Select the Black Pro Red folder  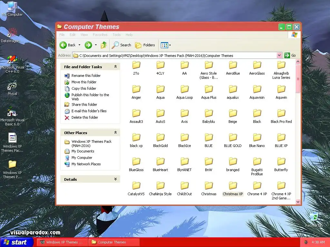tap(281, 116)
